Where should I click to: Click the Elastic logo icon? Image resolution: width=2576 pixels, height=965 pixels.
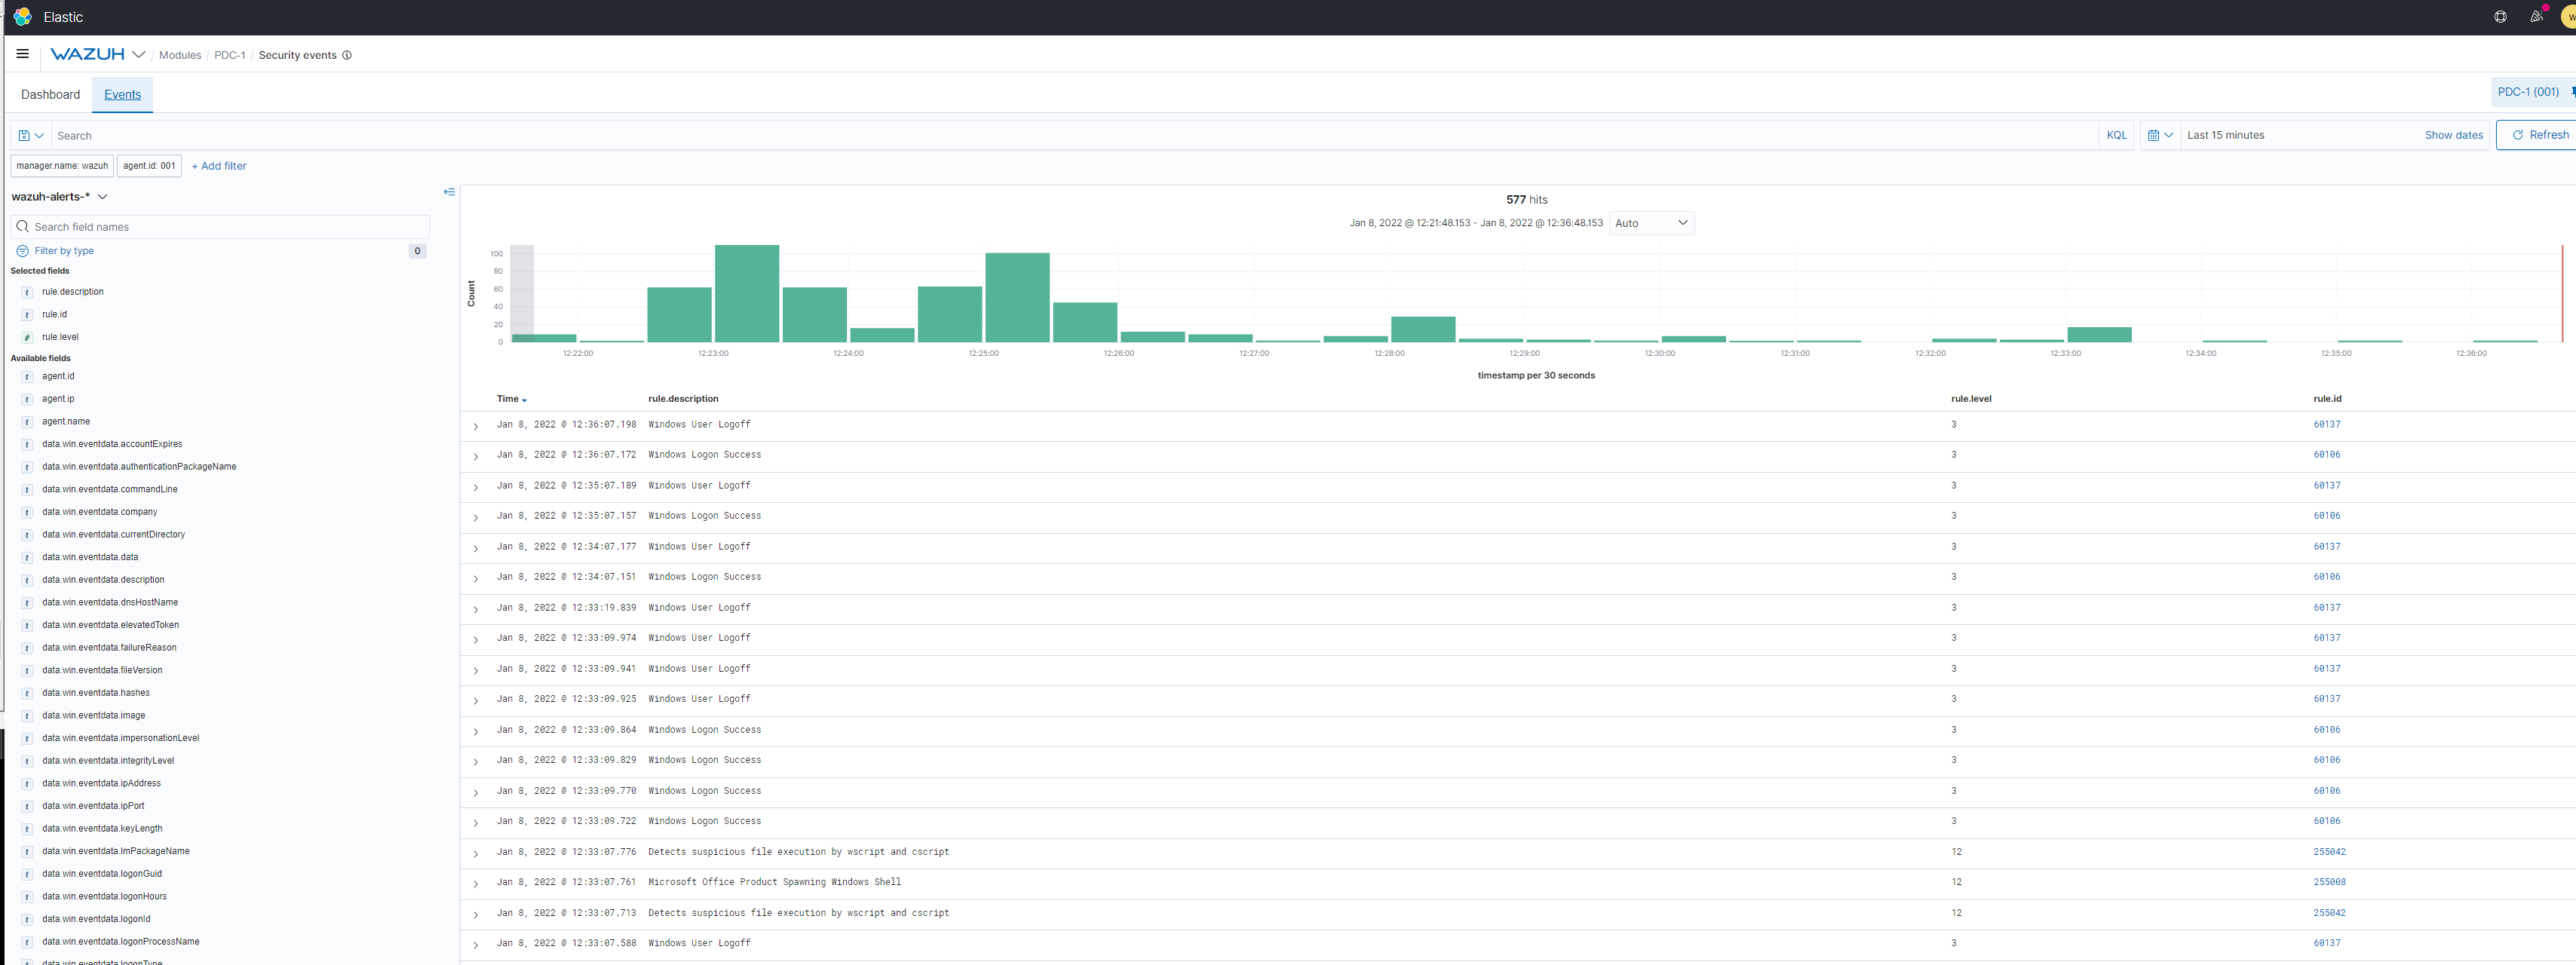(22, 17)
